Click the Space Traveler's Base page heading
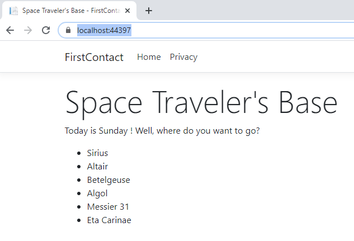The height and width of the screenshot is (241, 354). click(x=201, y=103)
